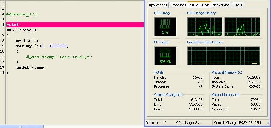Click the CPU Usage 2 % gauge
Screen dimensions: 271x128
[x=165, y=26]
